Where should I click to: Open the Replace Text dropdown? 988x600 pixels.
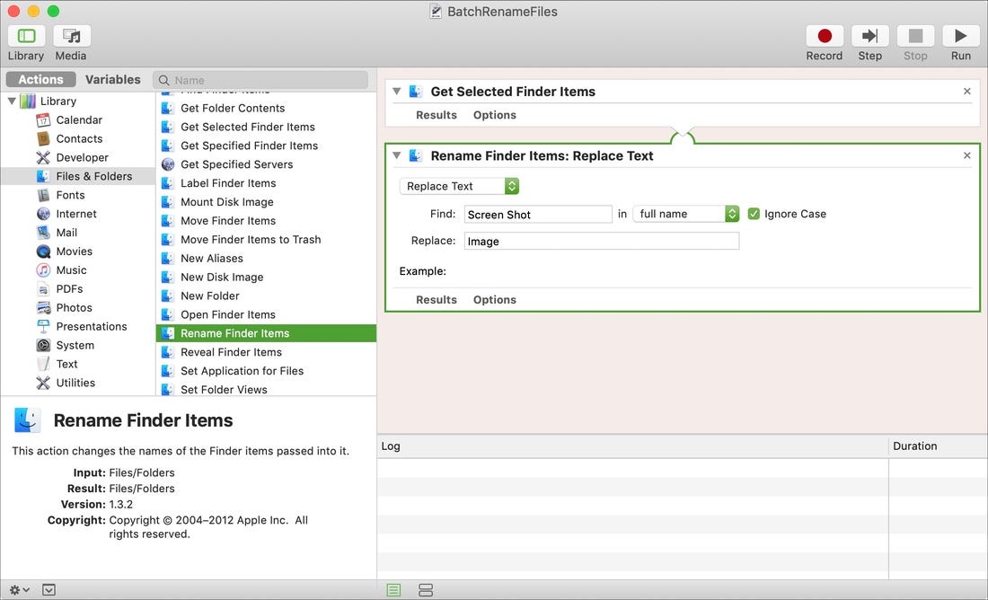(459, 186)
